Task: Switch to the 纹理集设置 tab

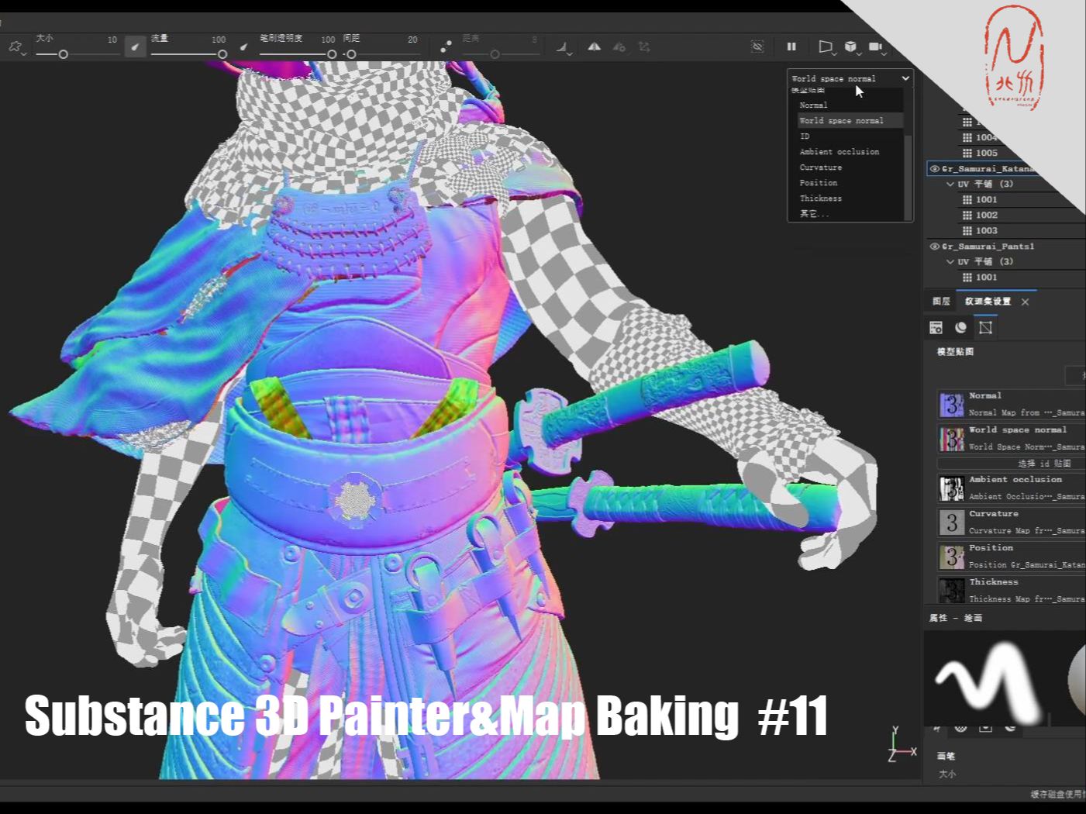Action: pos(988,302)
